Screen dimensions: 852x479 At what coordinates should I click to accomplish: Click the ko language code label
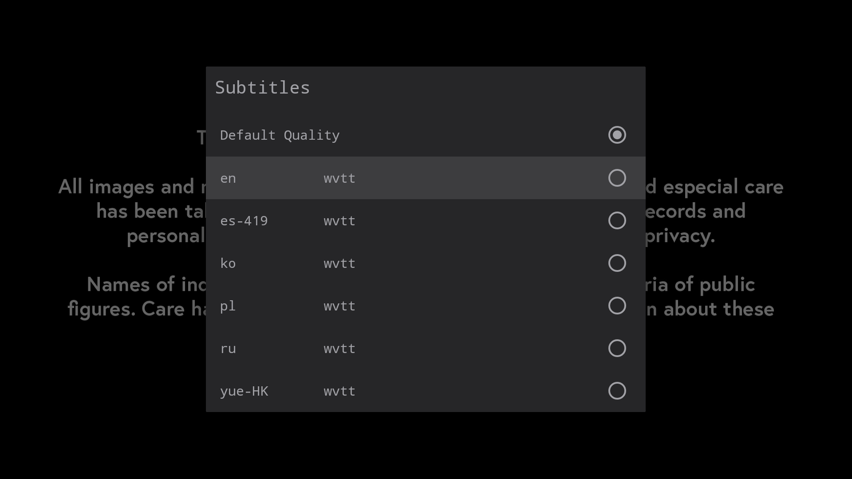(228, 263)
